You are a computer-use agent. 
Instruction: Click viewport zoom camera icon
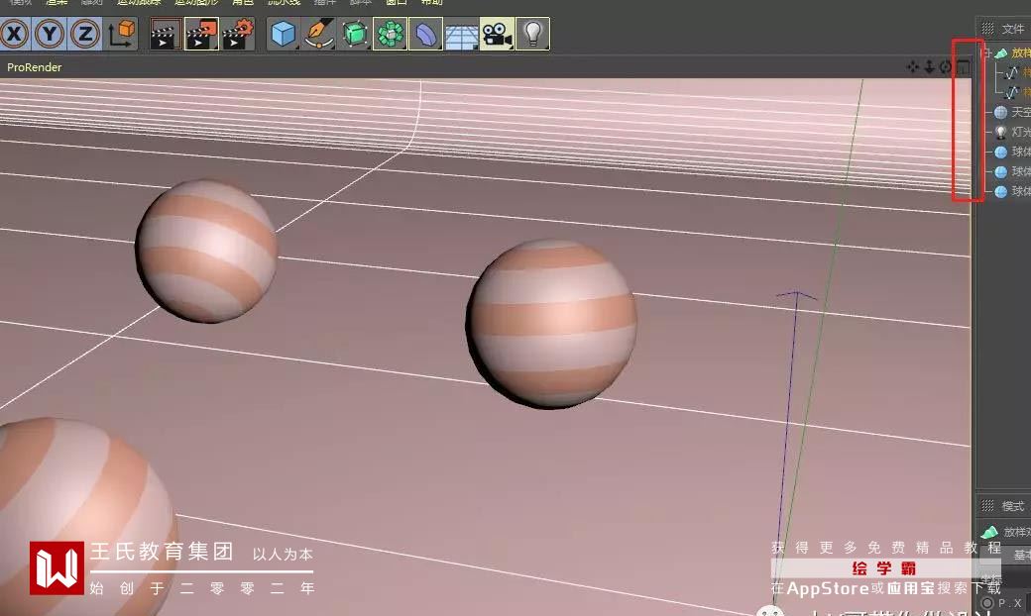coord(929,66)
